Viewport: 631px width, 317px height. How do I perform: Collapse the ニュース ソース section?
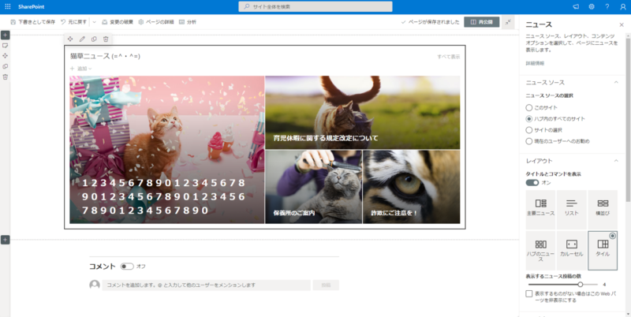[615, 82]
